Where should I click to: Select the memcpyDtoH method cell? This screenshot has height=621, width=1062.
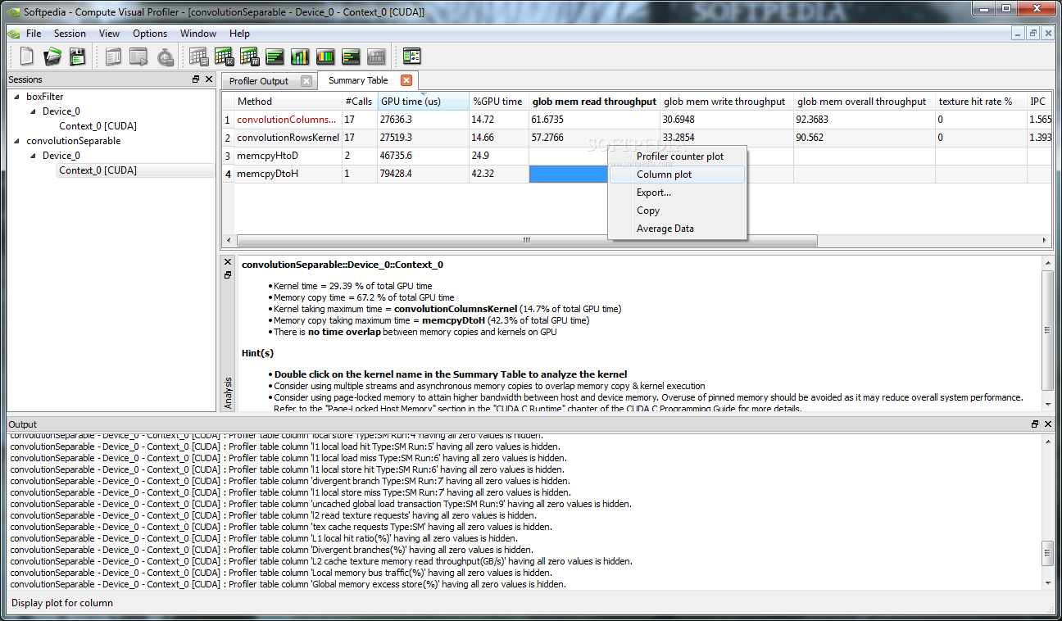tap(288, 174)
